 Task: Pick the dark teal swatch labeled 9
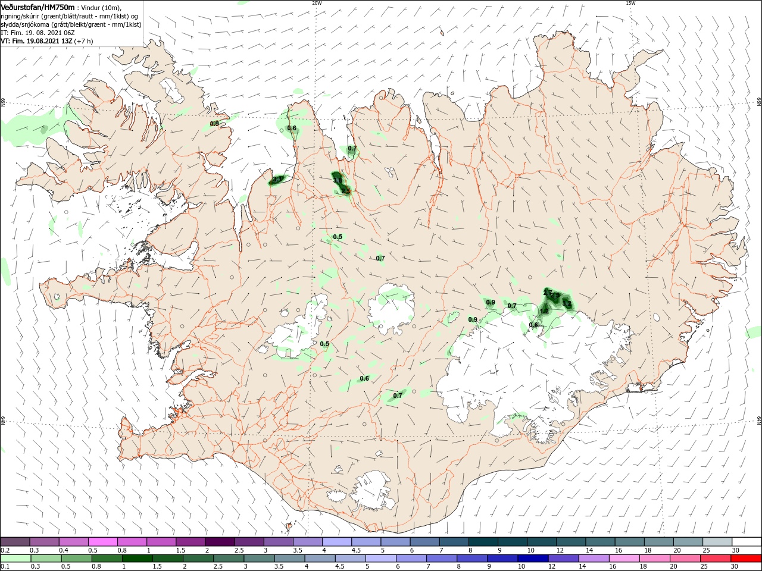pos(513,542)
